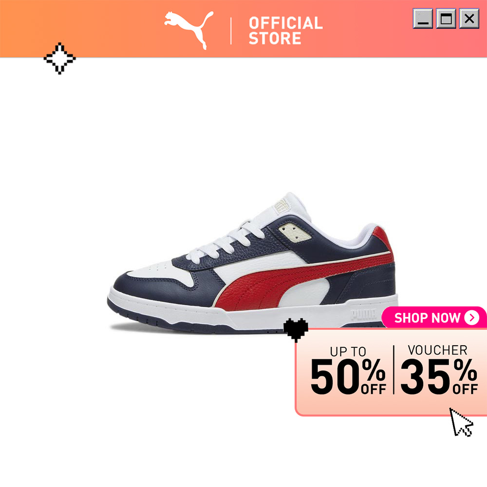This screenshot has height=487, width=487.
Task: Click the SHOP NOW pink button
Action: tap(434, 318)
